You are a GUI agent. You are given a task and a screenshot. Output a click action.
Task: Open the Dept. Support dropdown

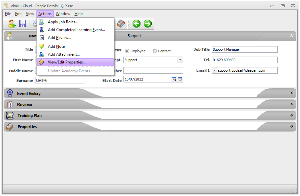[180, 60]
